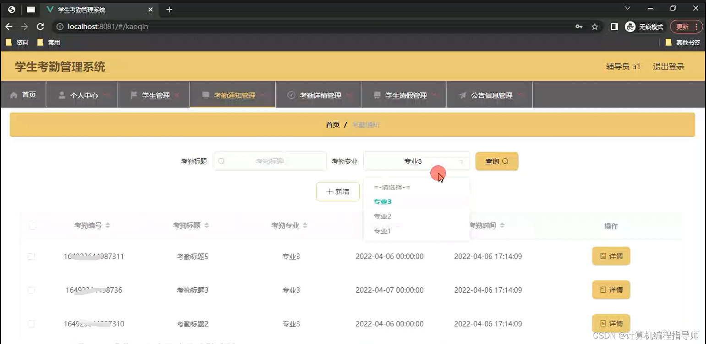Click the browser forward arrow

[24, 27]
